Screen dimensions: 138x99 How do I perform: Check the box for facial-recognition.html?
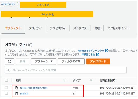click(x=6, y=88)
